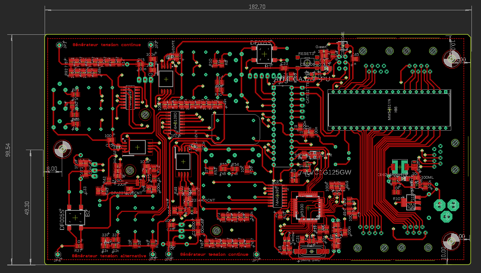This screenshot has height=273, width=481.
Task: Click the bottom-right corner mounting hole
Action: [x=452, y=241]
